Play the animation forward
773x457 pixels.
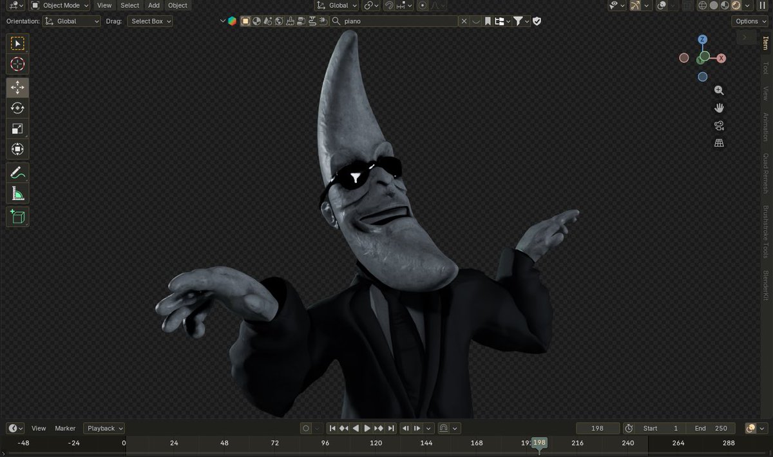pyautogui.click(x=367, y=428)
